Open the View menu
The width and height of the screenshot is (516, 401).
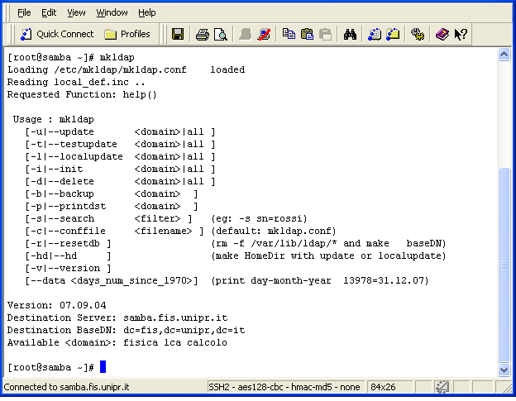[76, 12]
